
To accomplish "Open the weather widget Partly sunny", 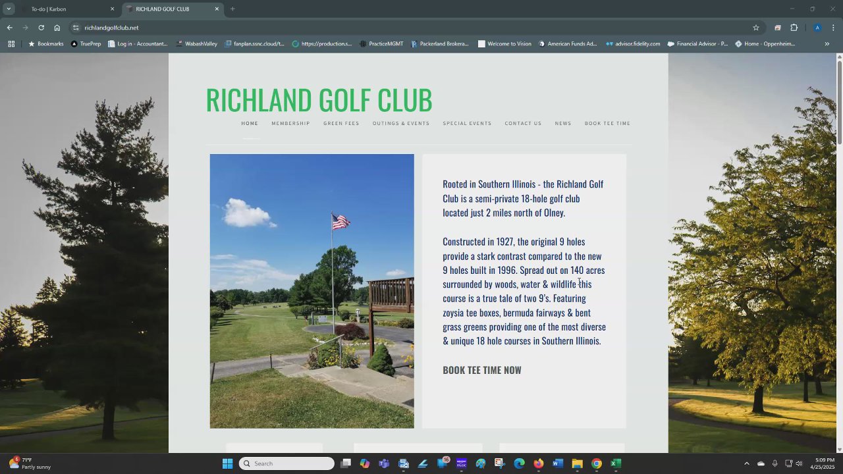I will [30, 463].
